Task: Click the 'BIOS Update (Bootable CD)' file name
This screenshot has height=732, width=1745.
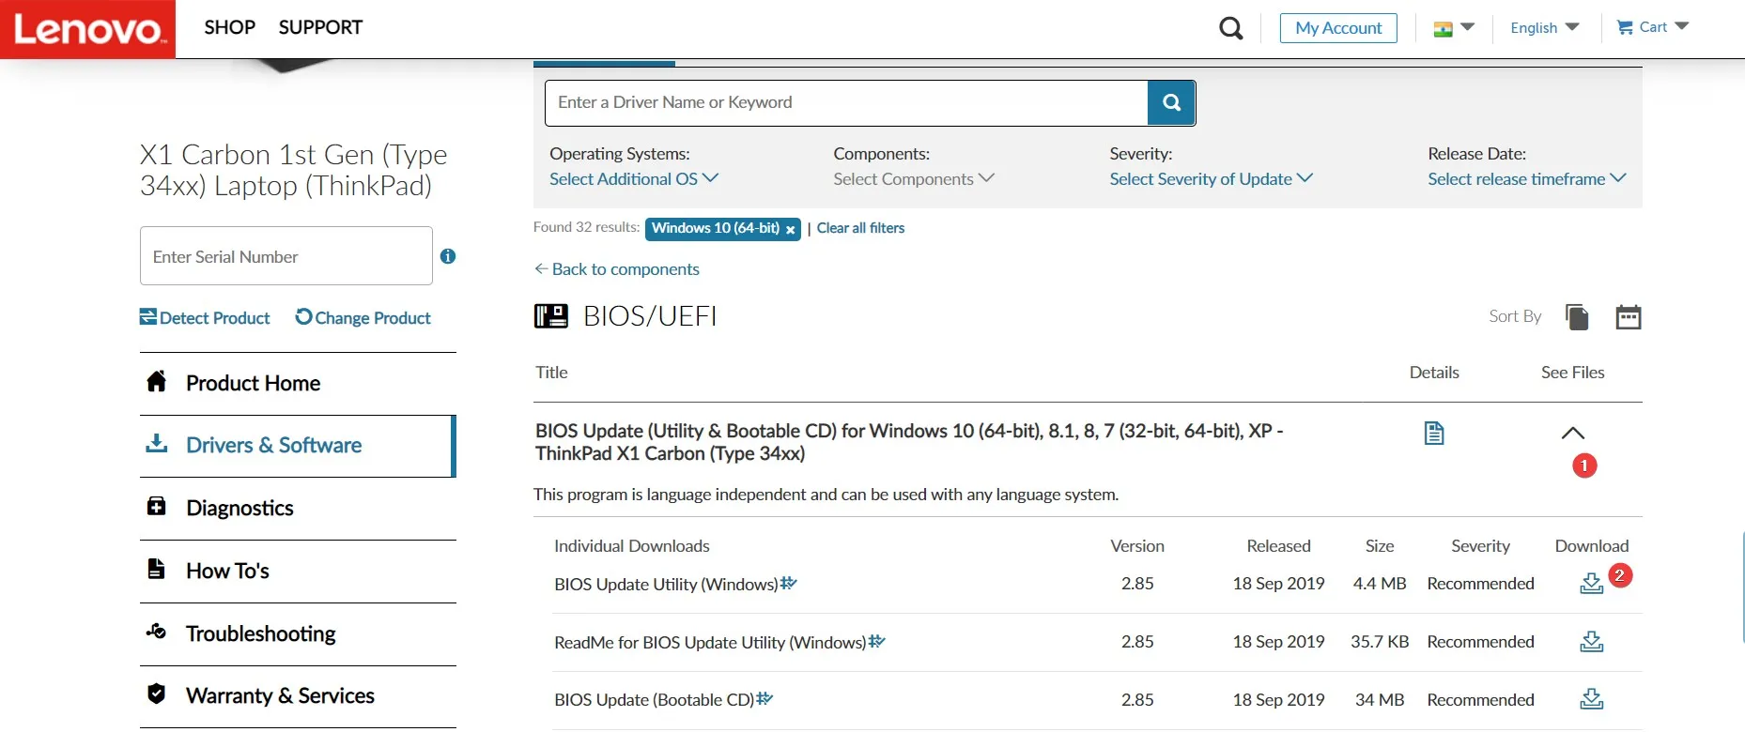Action: pyautogui.click(x=655, y=700)
